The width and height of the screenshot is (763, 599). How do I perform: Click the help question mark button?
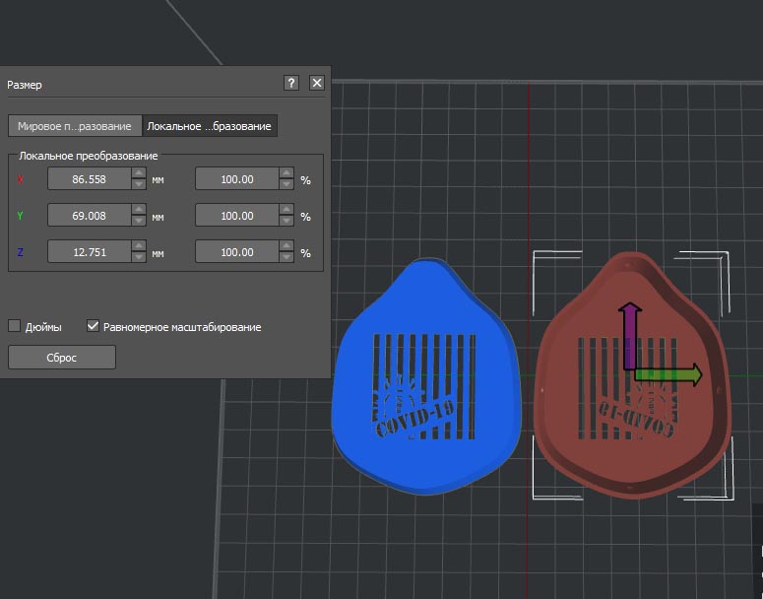[x=291, y=84]
